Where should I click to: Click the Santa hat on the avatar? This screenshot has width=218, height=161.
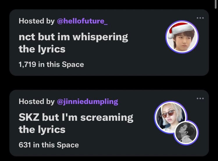tap(182, 28)
